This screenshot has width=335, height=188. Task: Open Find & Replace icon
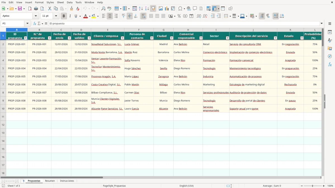coord(103,9)
